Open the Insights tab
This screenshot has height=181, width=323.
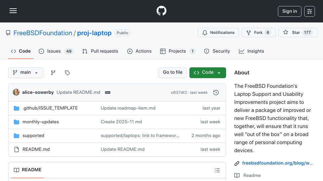coord(251,51)
